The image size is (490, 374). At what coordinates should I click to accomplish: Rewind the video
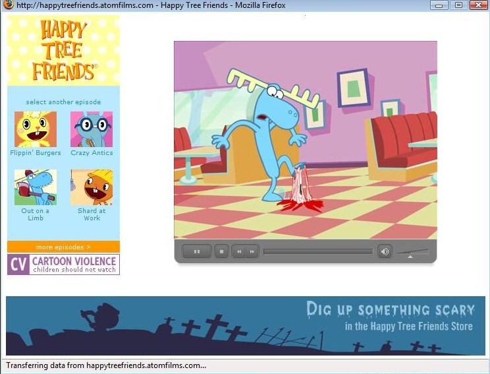[239, 251]
